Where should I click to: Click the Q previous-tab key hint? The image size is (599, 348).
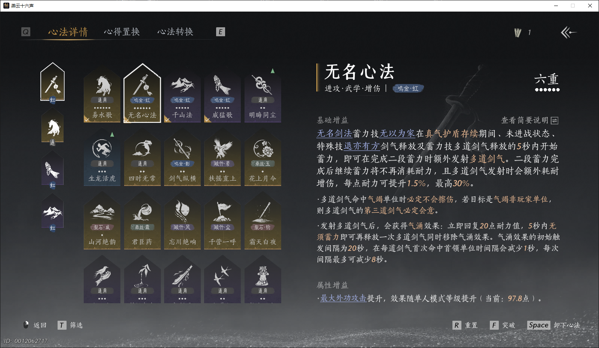coord(26,32)
